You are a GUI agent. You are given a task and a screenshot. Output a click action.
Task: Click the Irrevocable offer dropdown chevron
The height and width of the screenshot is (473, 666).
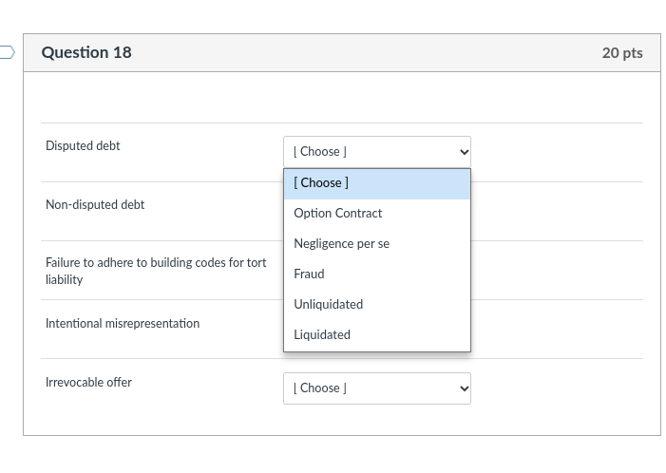pyautogui.click(x=464, y=388)
